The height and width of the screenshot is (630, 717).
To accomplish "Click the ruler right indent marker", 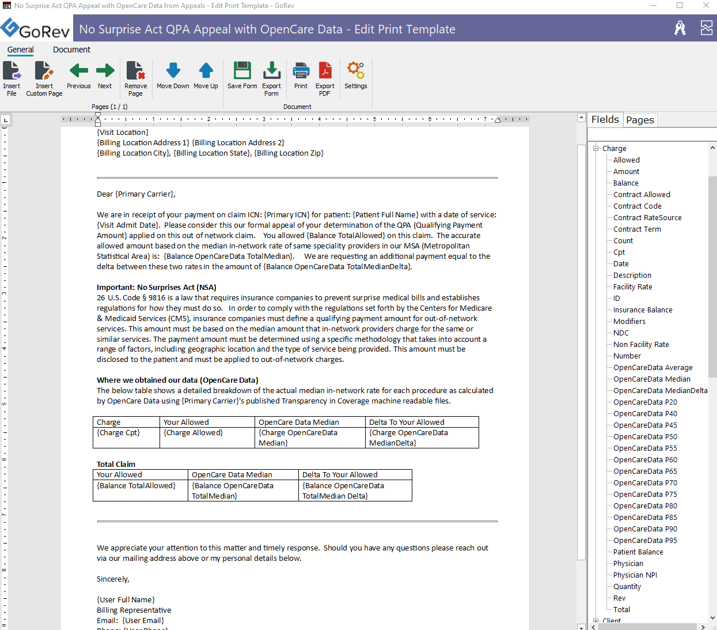I will pos(498,120).
